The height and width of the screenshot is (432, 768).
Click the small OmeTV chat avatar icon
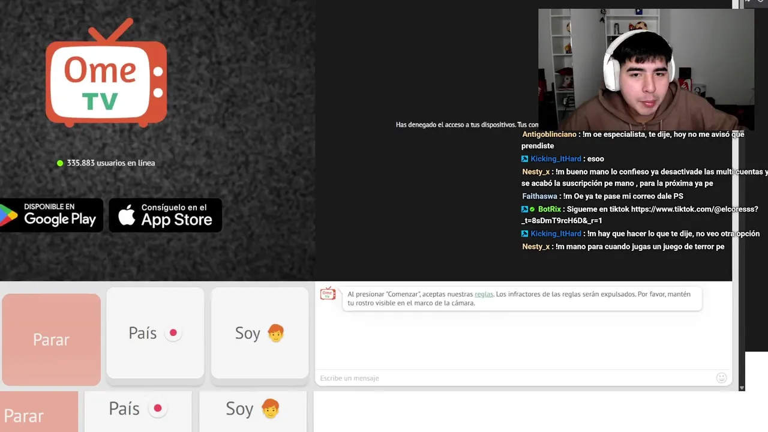(x=328, y=293)
